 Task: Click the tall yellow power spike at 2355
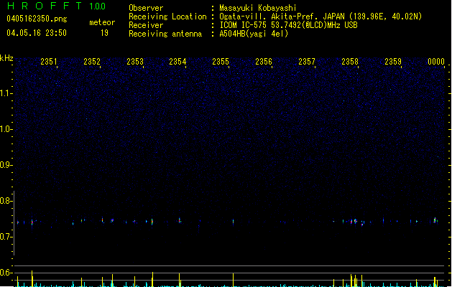pyautogui.click(x=234, y=280)
